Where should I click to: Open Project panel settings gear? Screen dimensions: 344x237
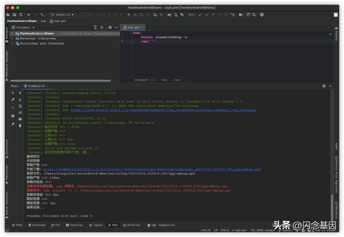[x=110, y=27]
